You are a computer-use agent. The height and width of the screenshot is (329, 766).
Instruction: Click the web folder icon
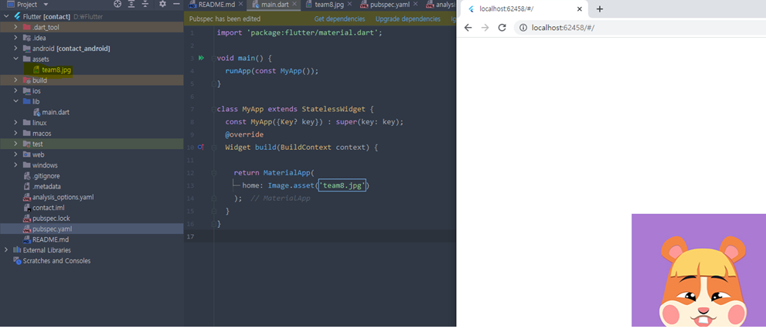coord(26,154)
